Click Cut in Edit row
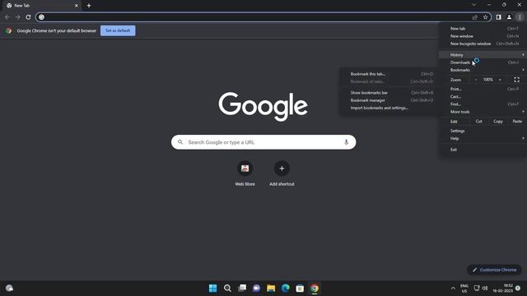 pyautogui.click(x=479, y=122)
